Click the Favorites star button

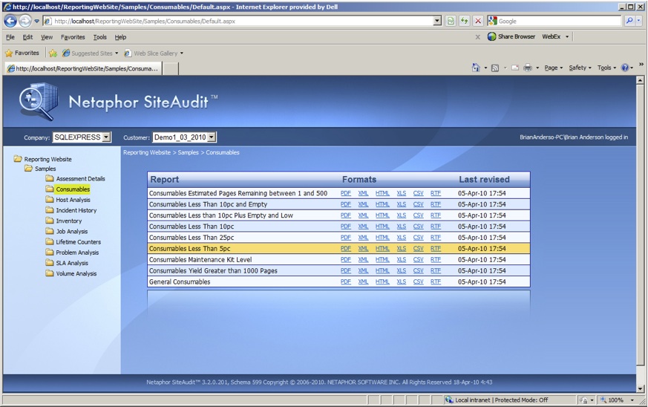(x=22, y=53)
